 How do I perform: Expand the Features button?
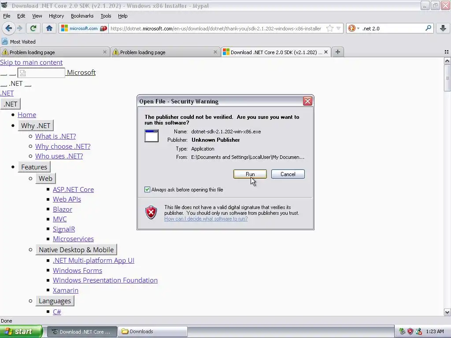34,167
